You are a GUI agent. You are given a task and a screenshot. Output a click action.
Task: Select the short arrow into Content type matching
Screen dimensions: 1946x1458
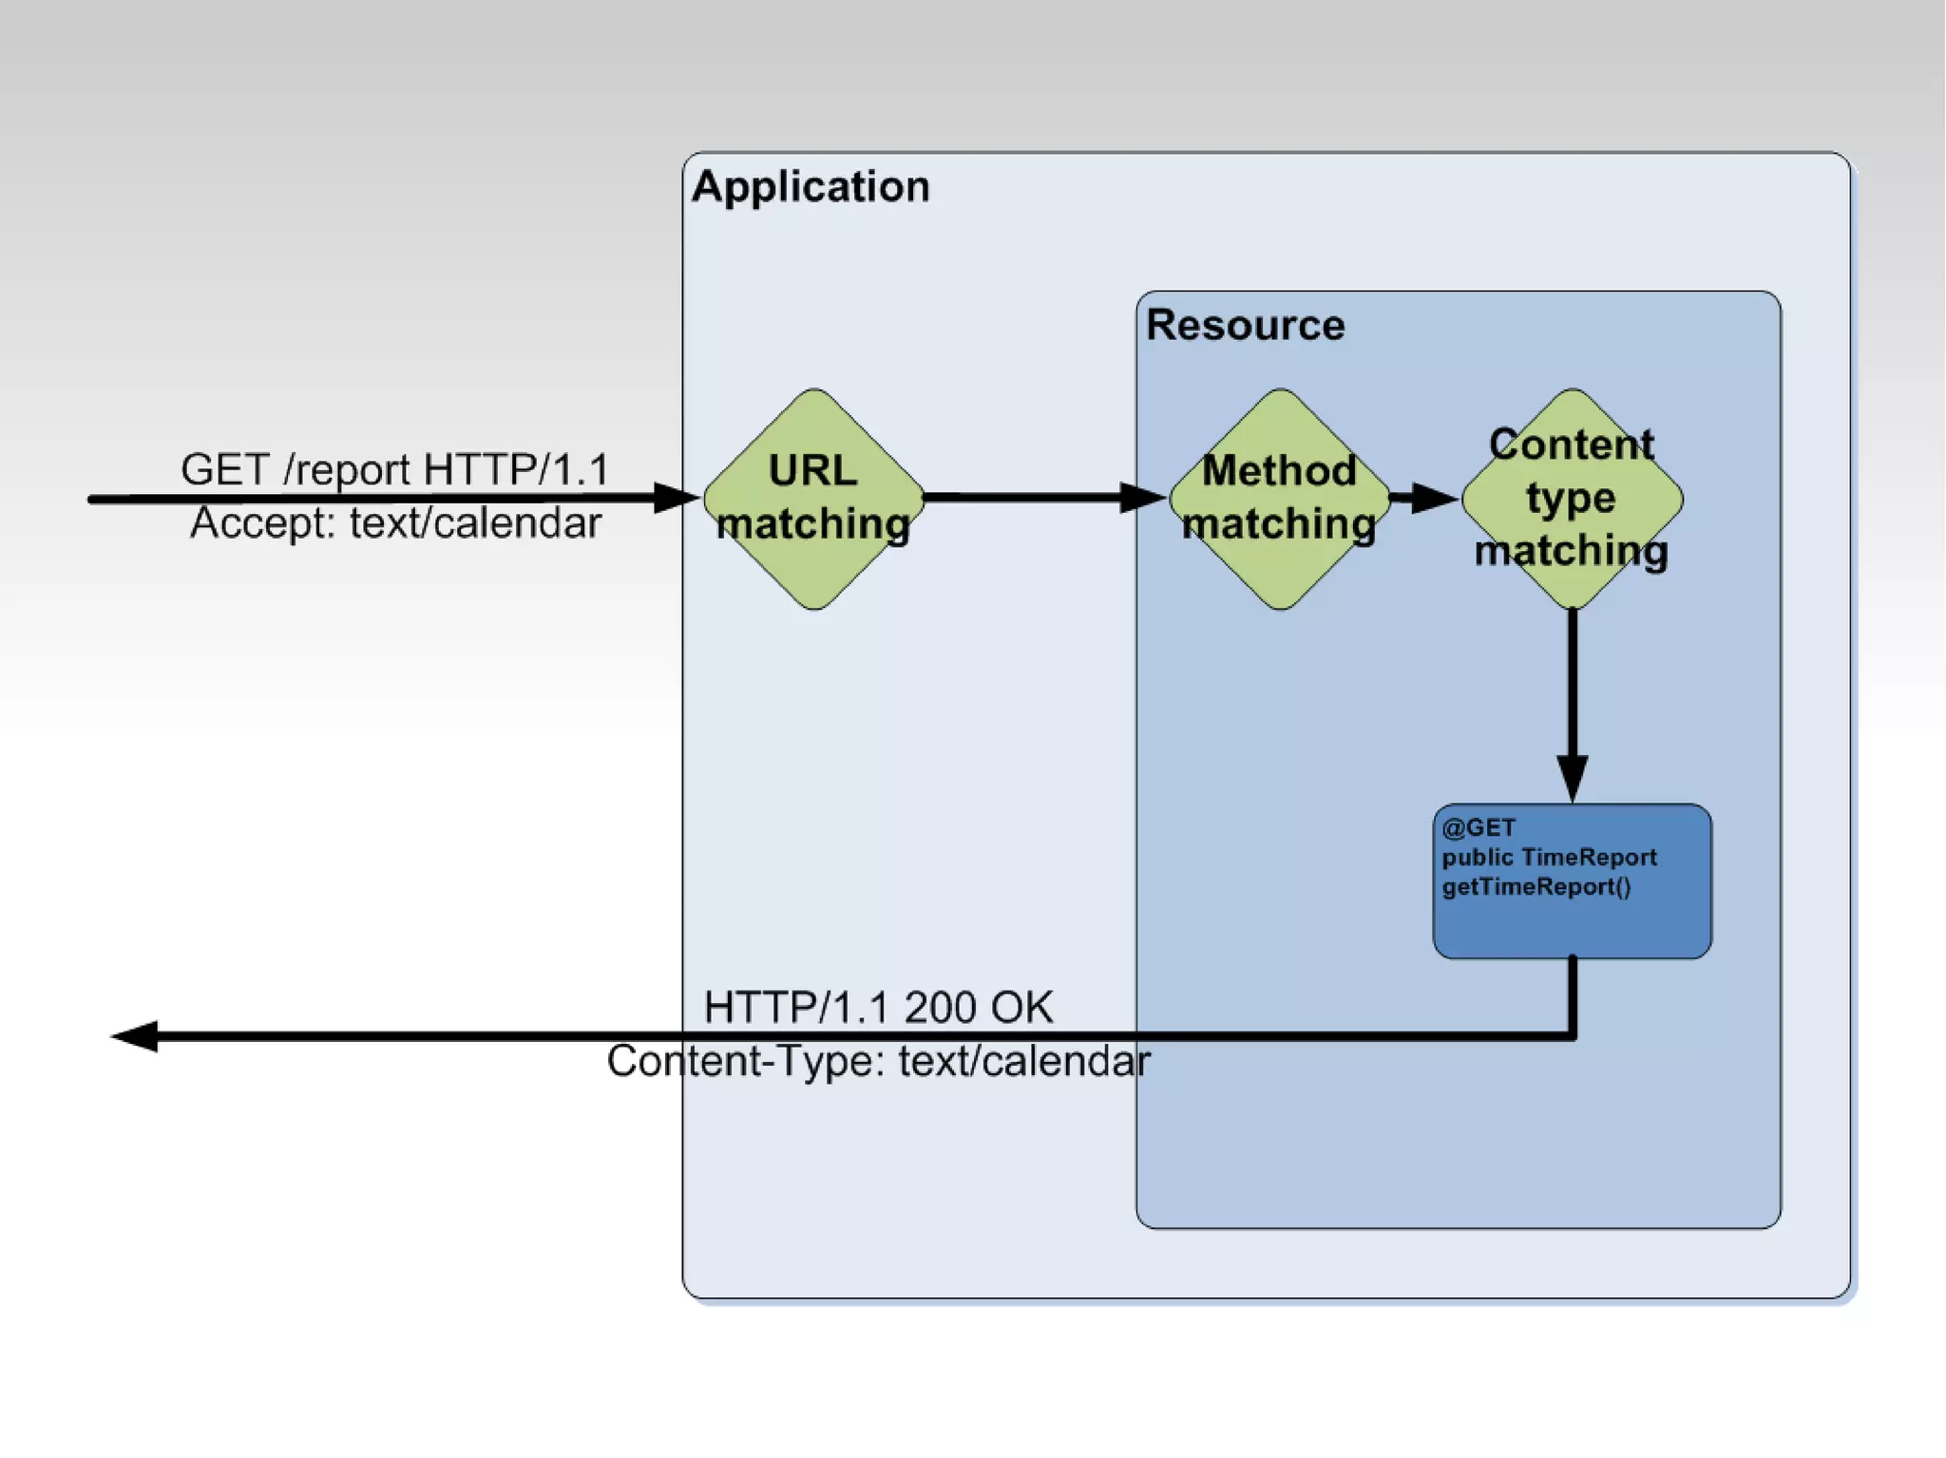pyautogui.click(x=1425, y=497)
